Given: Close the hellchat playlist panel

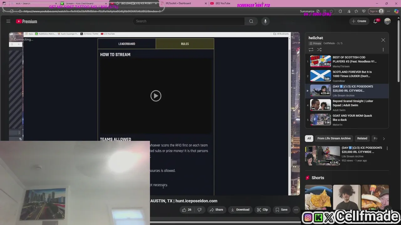Looking at the screenshot, I should pyautogui.click(x=383, y=40).
